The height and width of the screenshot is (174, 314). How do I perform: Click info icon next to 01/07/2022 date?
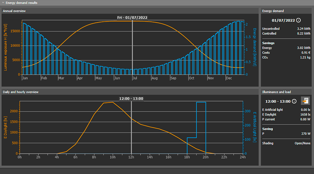pos(299,20)
